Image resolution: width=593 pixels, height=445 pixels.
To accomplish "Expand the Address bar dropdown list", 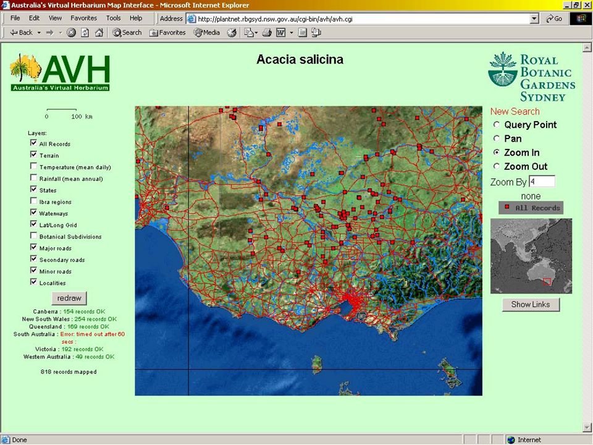I will pyautogui.click(x=534, y=19).
